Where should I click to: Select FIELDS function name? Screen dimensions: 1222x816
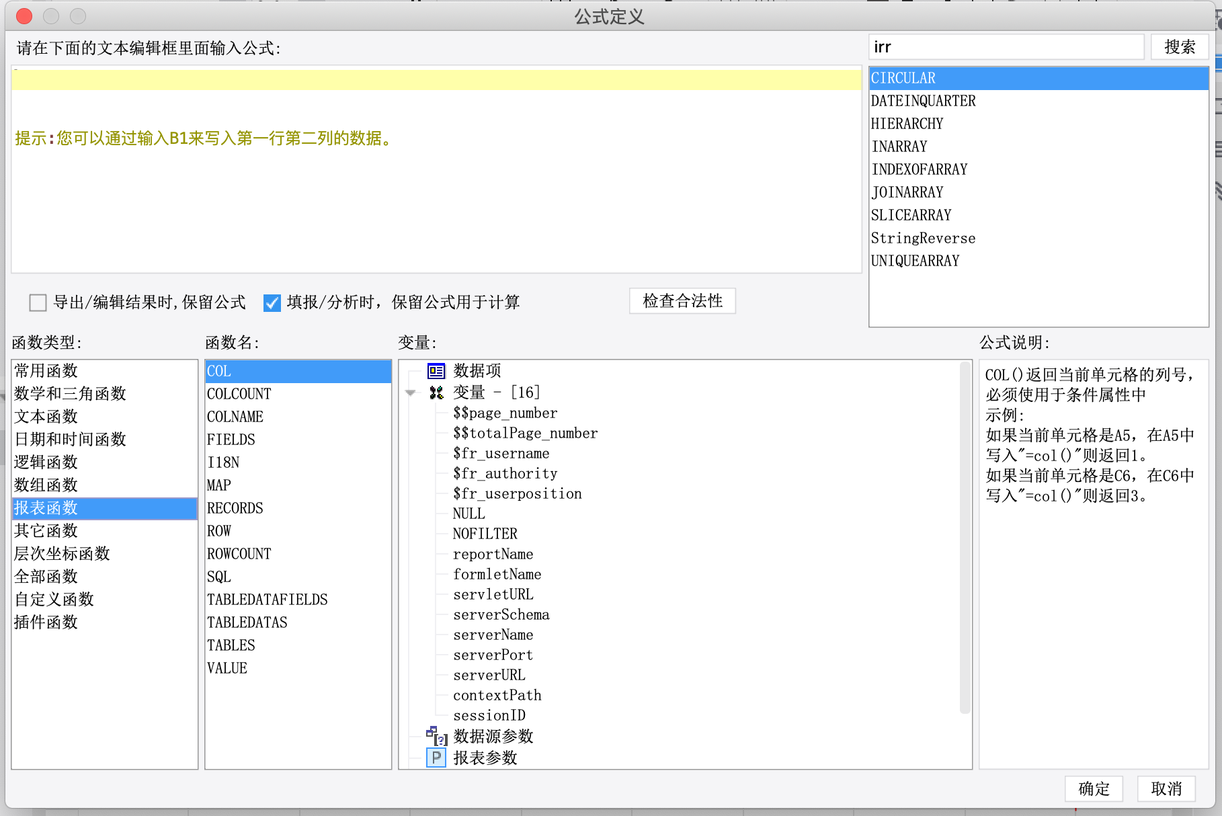(x=298, y=440)
